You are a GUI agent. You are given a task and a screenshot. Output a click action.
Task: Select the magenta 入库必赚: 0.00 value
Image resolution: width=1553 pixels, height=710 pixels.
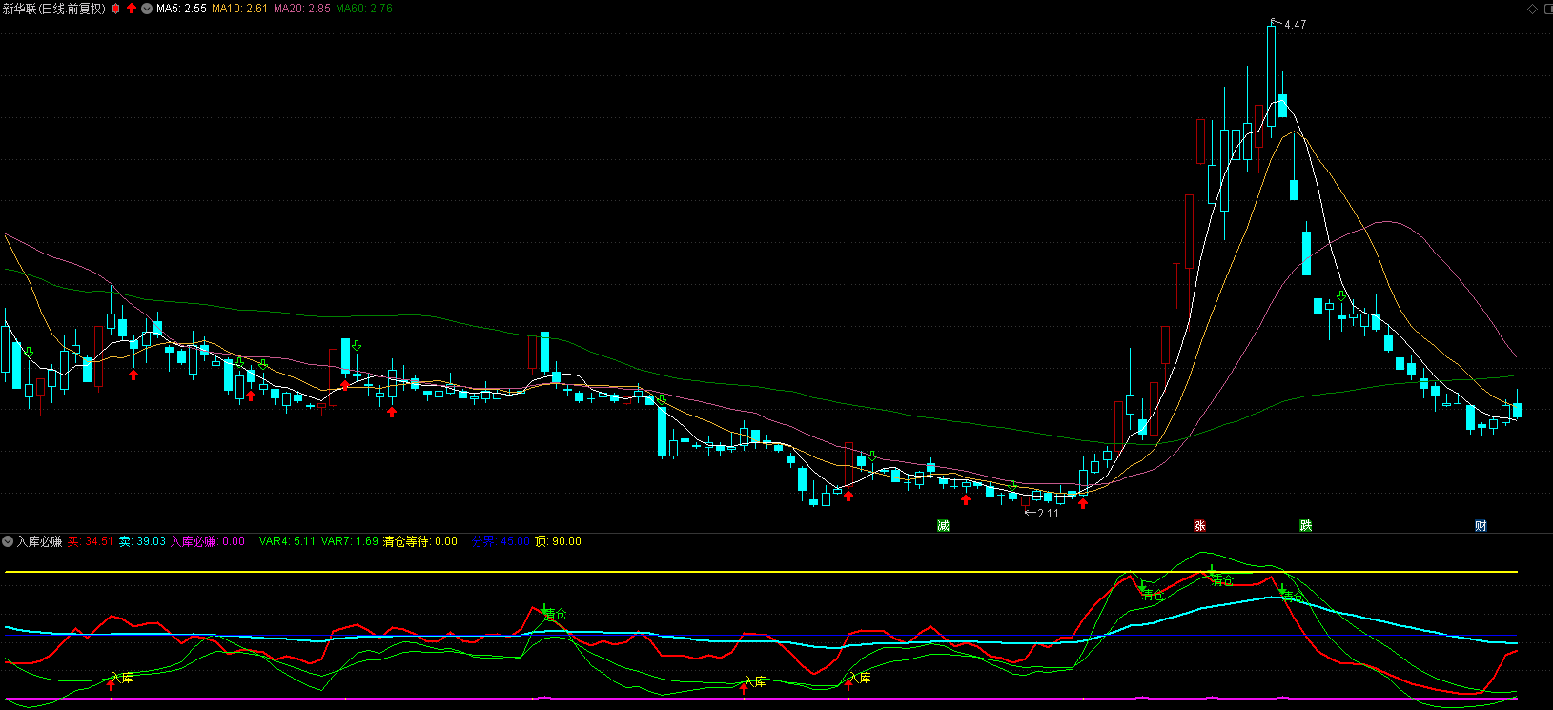pos(207,541)
